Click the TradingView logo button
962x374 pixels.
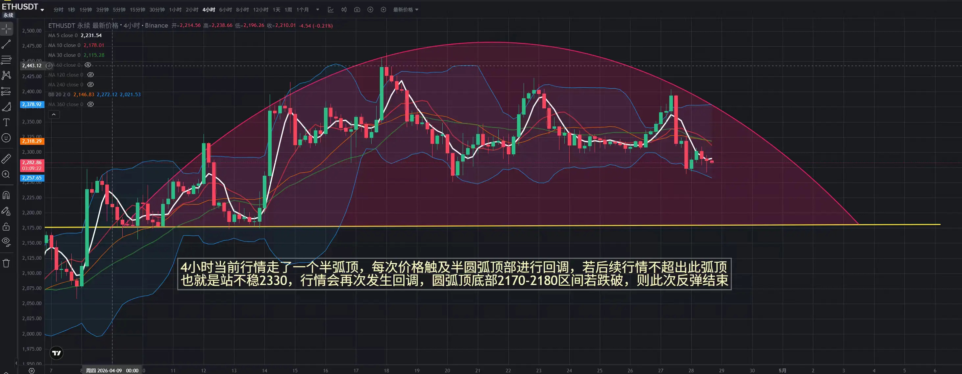[x=56, y=353]
